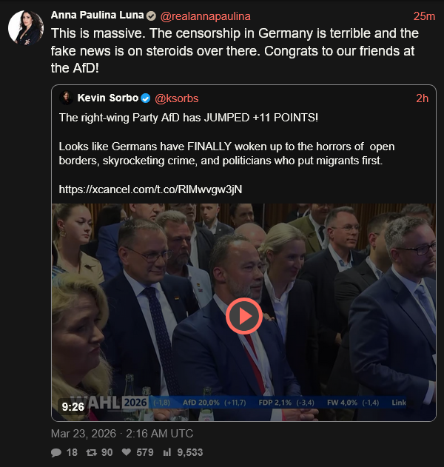Open Anna Paulina Luna's profile avatar
The width and height of the screenshot is (444, 467).
[25, 28]
